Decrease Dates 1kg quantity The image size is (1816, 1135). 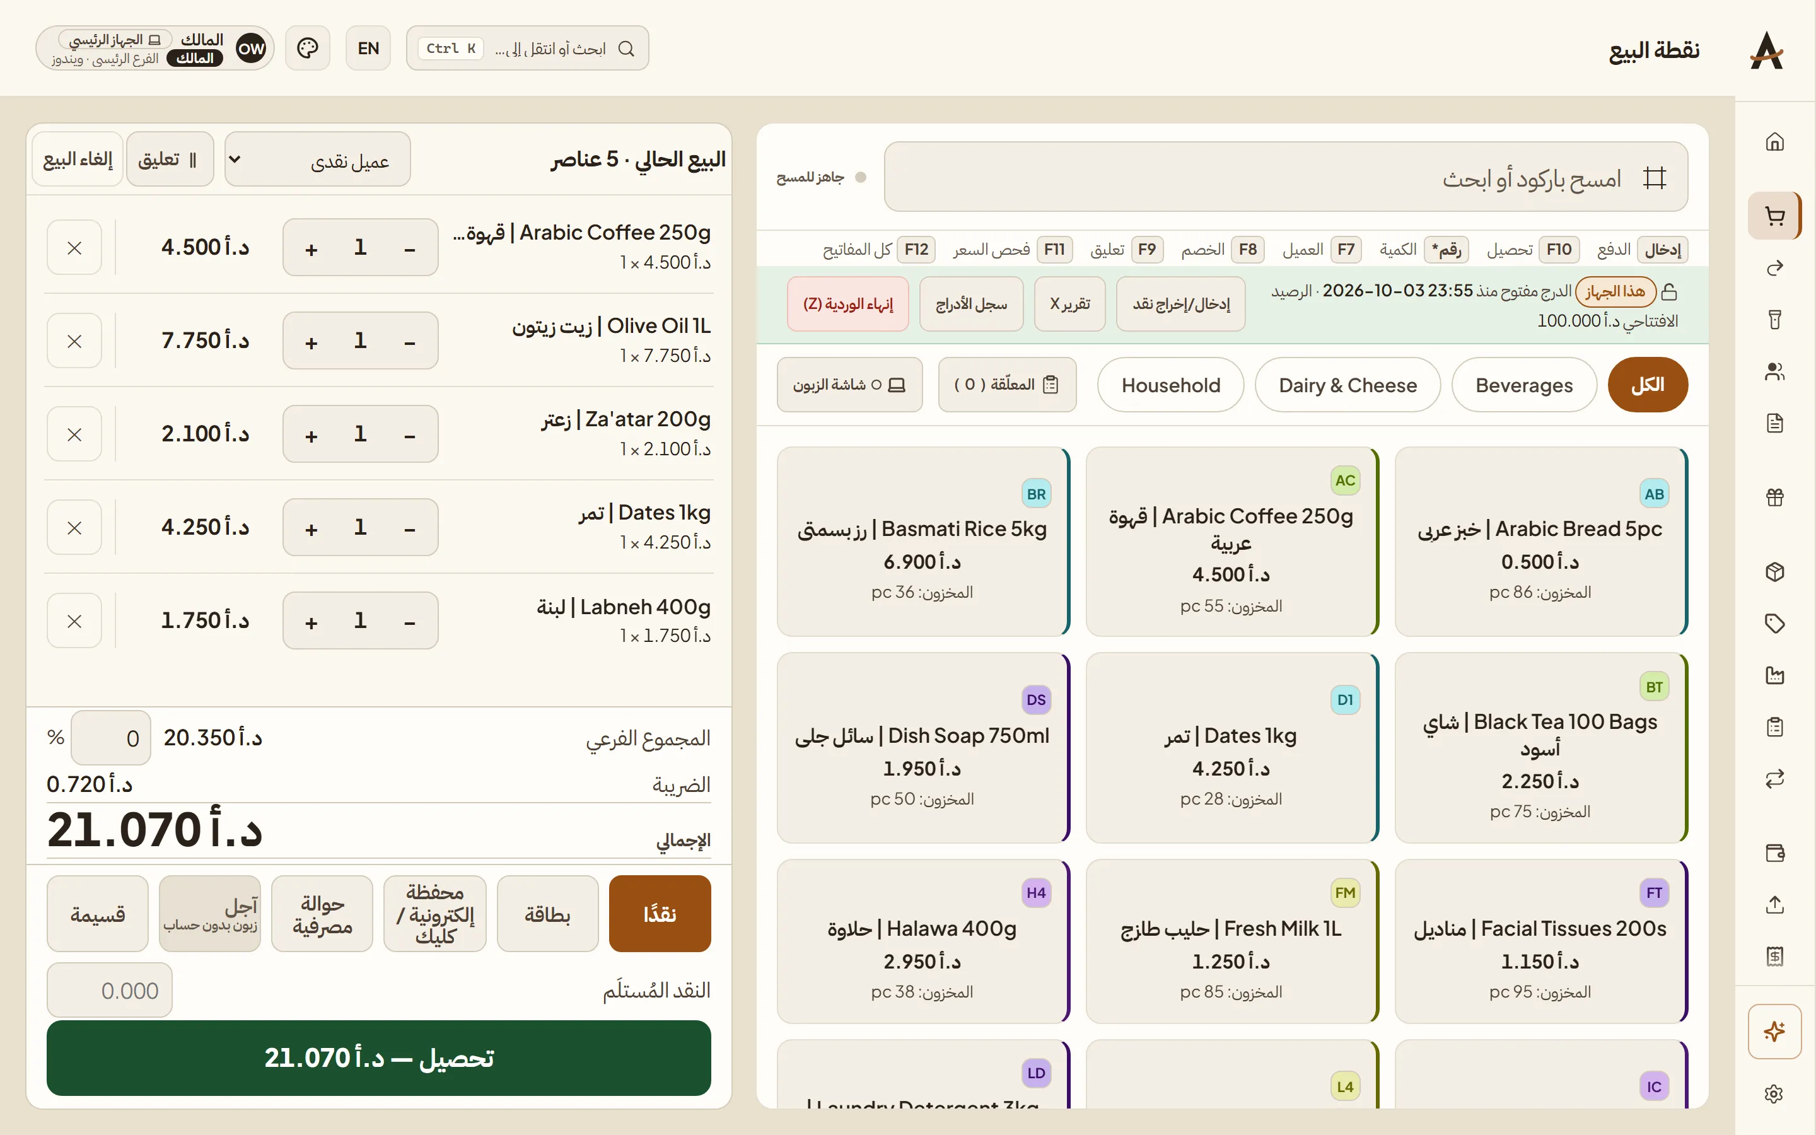coord(410,528)
